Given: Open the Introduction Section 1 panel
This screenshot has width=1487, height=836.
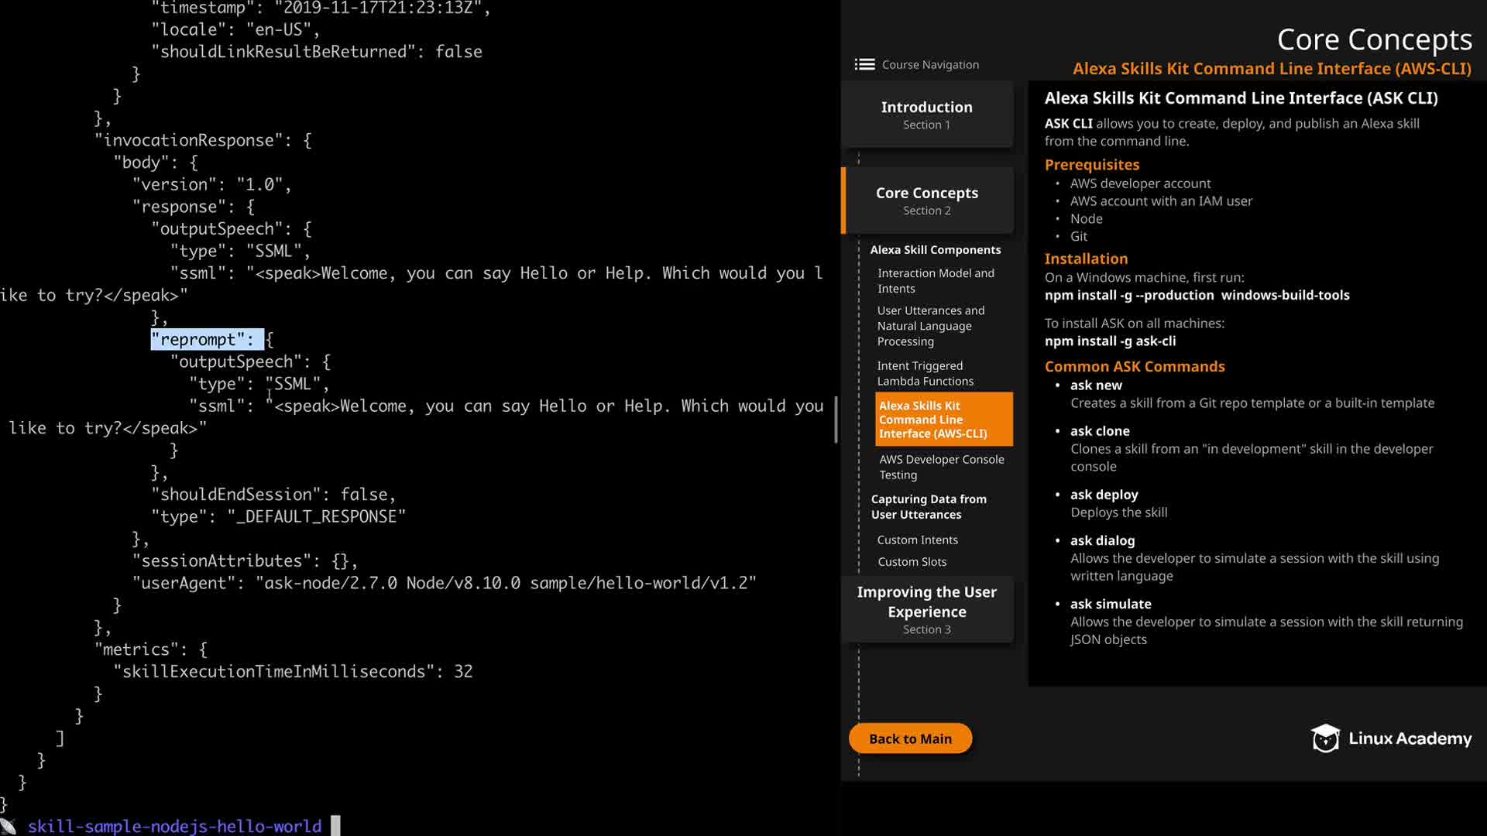Looking at the screenshot, I should tap(926, 115).
